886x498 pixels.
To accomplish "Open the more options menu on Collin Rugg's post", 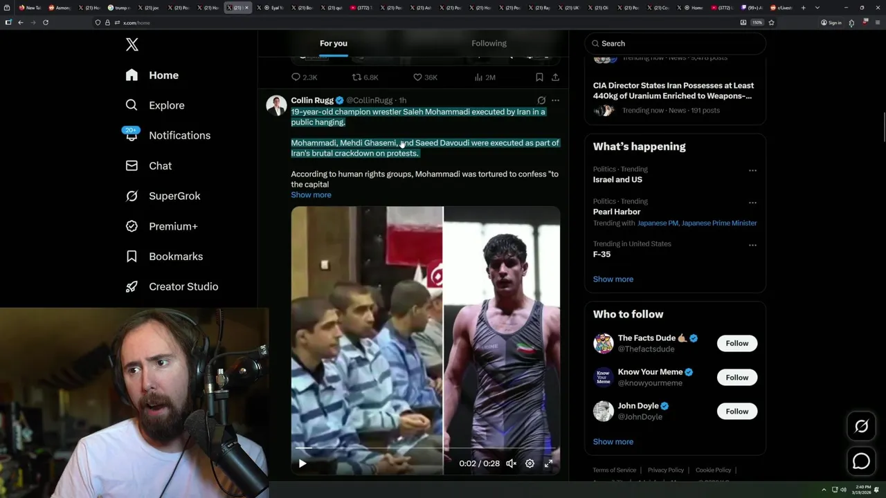I will 555,100.
